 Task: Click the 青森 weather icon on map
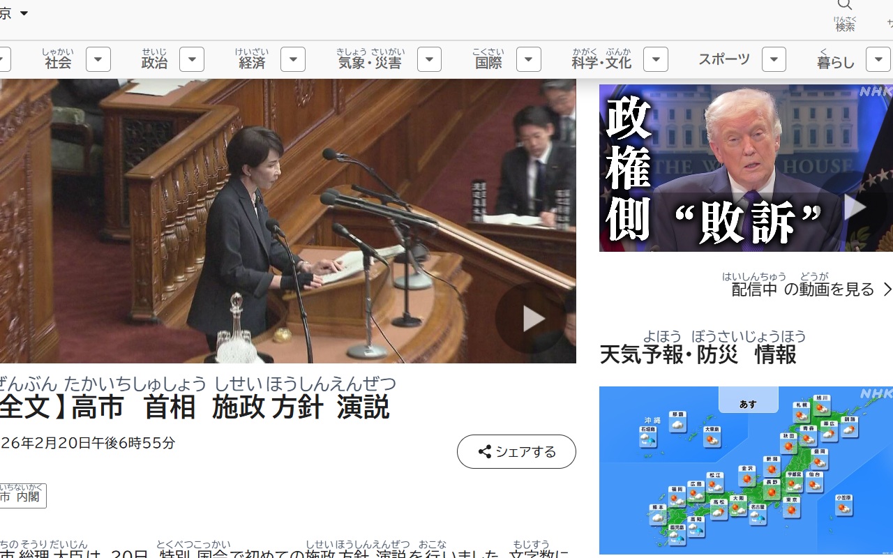pyautogui.click(x=808, y=435)
